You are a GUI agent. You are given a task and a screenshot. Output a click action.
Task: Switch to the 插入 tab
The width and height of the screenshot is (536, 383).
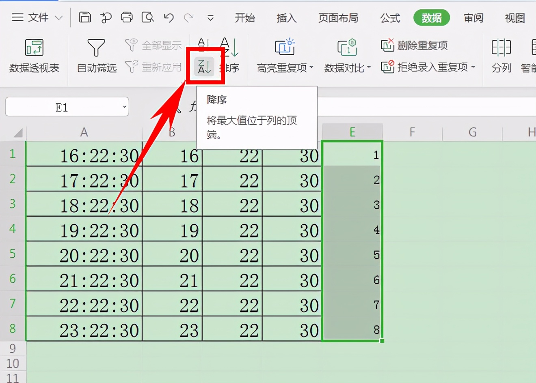tap(286, 18)
